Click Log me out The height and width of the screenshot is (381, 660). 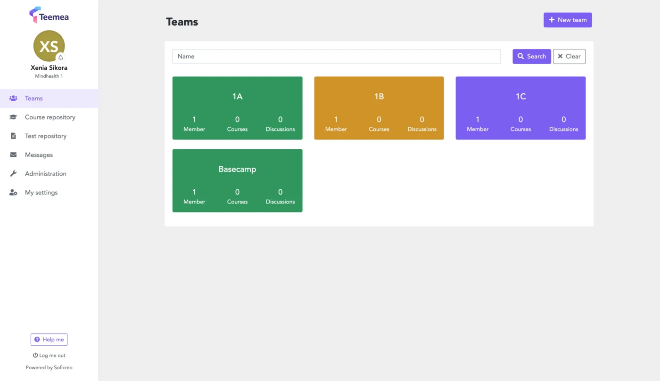tap(49, 356)
